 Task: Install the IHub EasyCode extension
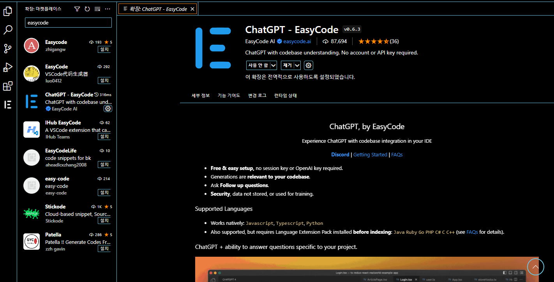[x=104, y=137]
